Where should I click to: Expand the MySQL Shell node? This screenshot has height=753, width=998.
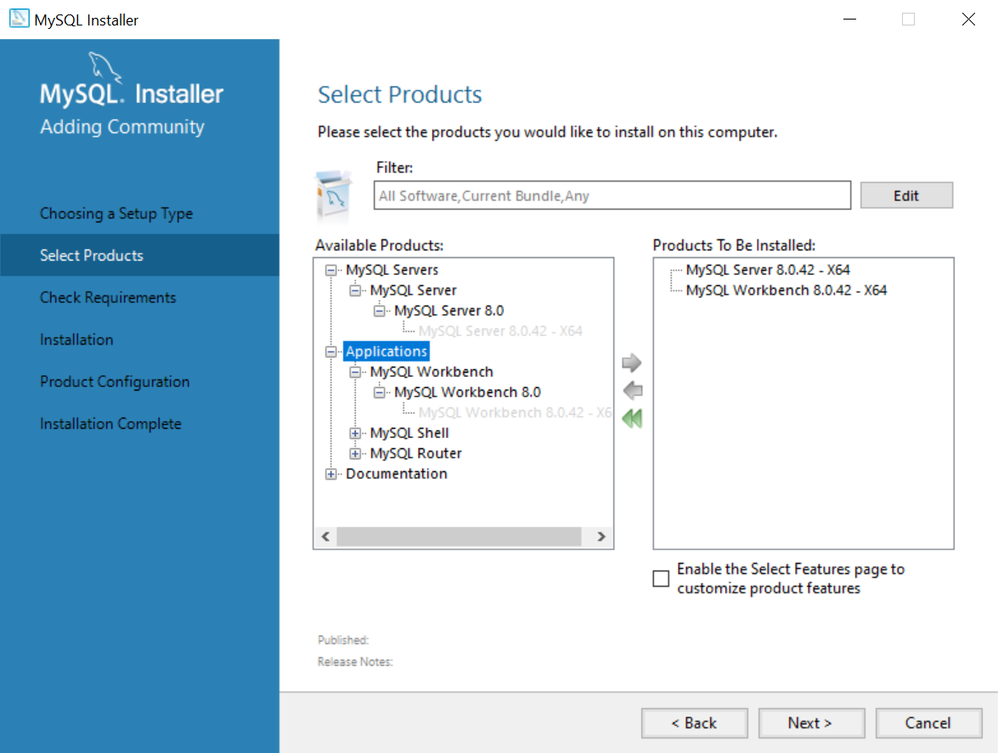tap(354, 433)
